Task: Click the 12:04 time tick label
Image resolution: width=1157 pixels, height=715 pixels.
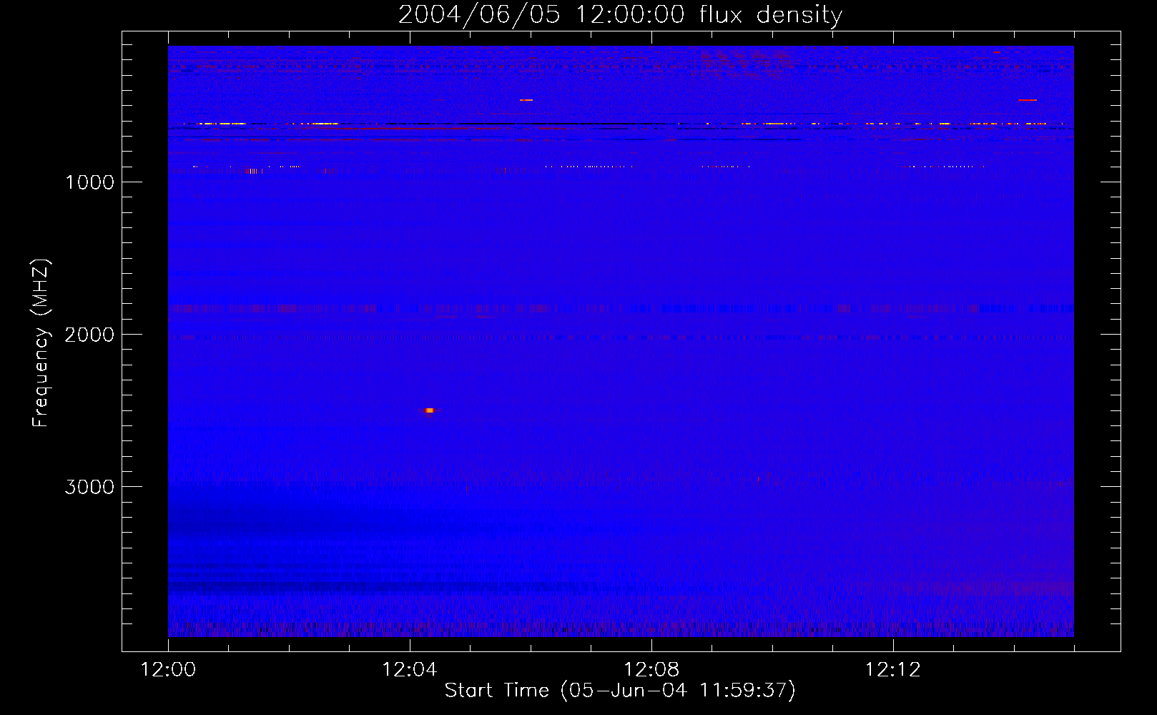Action: tap(410, 670)
